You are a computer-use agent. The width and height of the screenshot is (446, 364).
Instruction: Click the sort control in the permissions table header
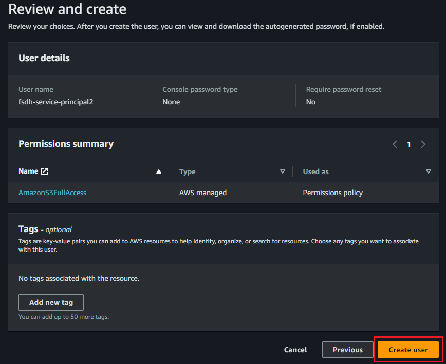pos(159,171)
